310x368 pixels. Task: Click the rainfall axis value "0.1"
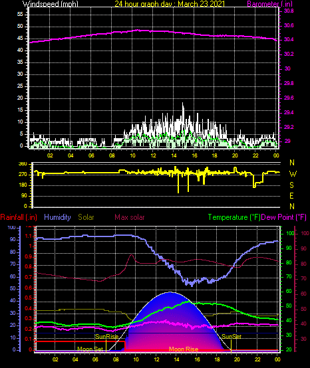[29, 339]
